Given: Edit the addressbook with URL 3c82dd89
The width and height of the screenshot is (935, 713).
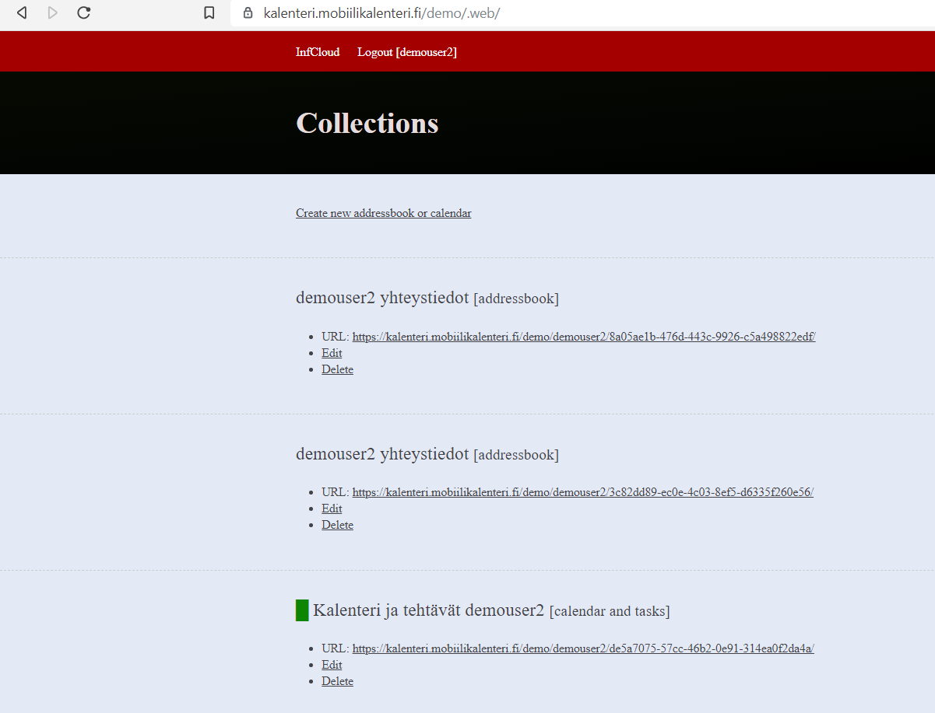Looking at the screenshot, I should (x=332, y=509).
